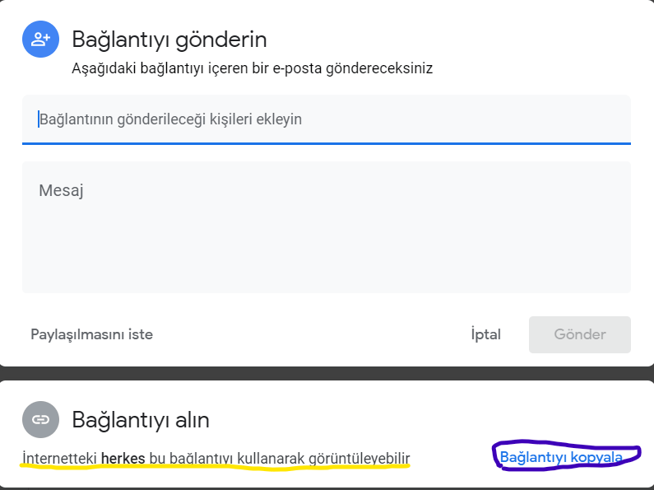This screenshot has width=654, height=490.
Task: Click the blue underline below recipients field
Action: tap(327, 143)
